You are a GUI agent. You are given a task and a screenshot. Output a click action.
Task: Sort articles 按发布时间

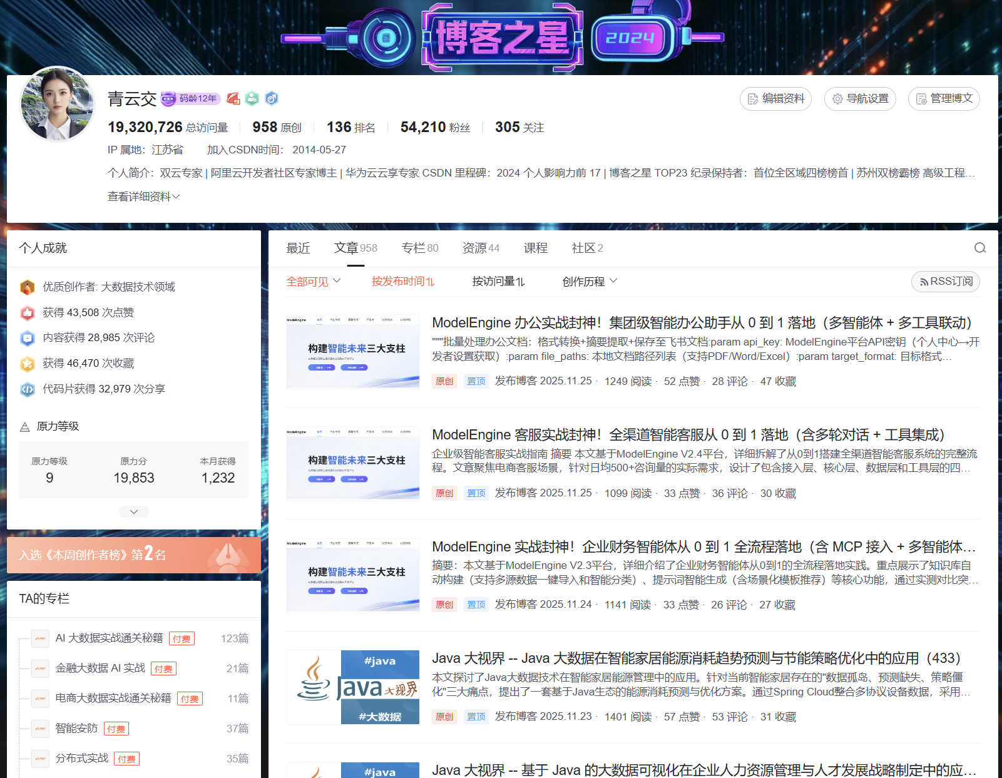coord(403,282)
